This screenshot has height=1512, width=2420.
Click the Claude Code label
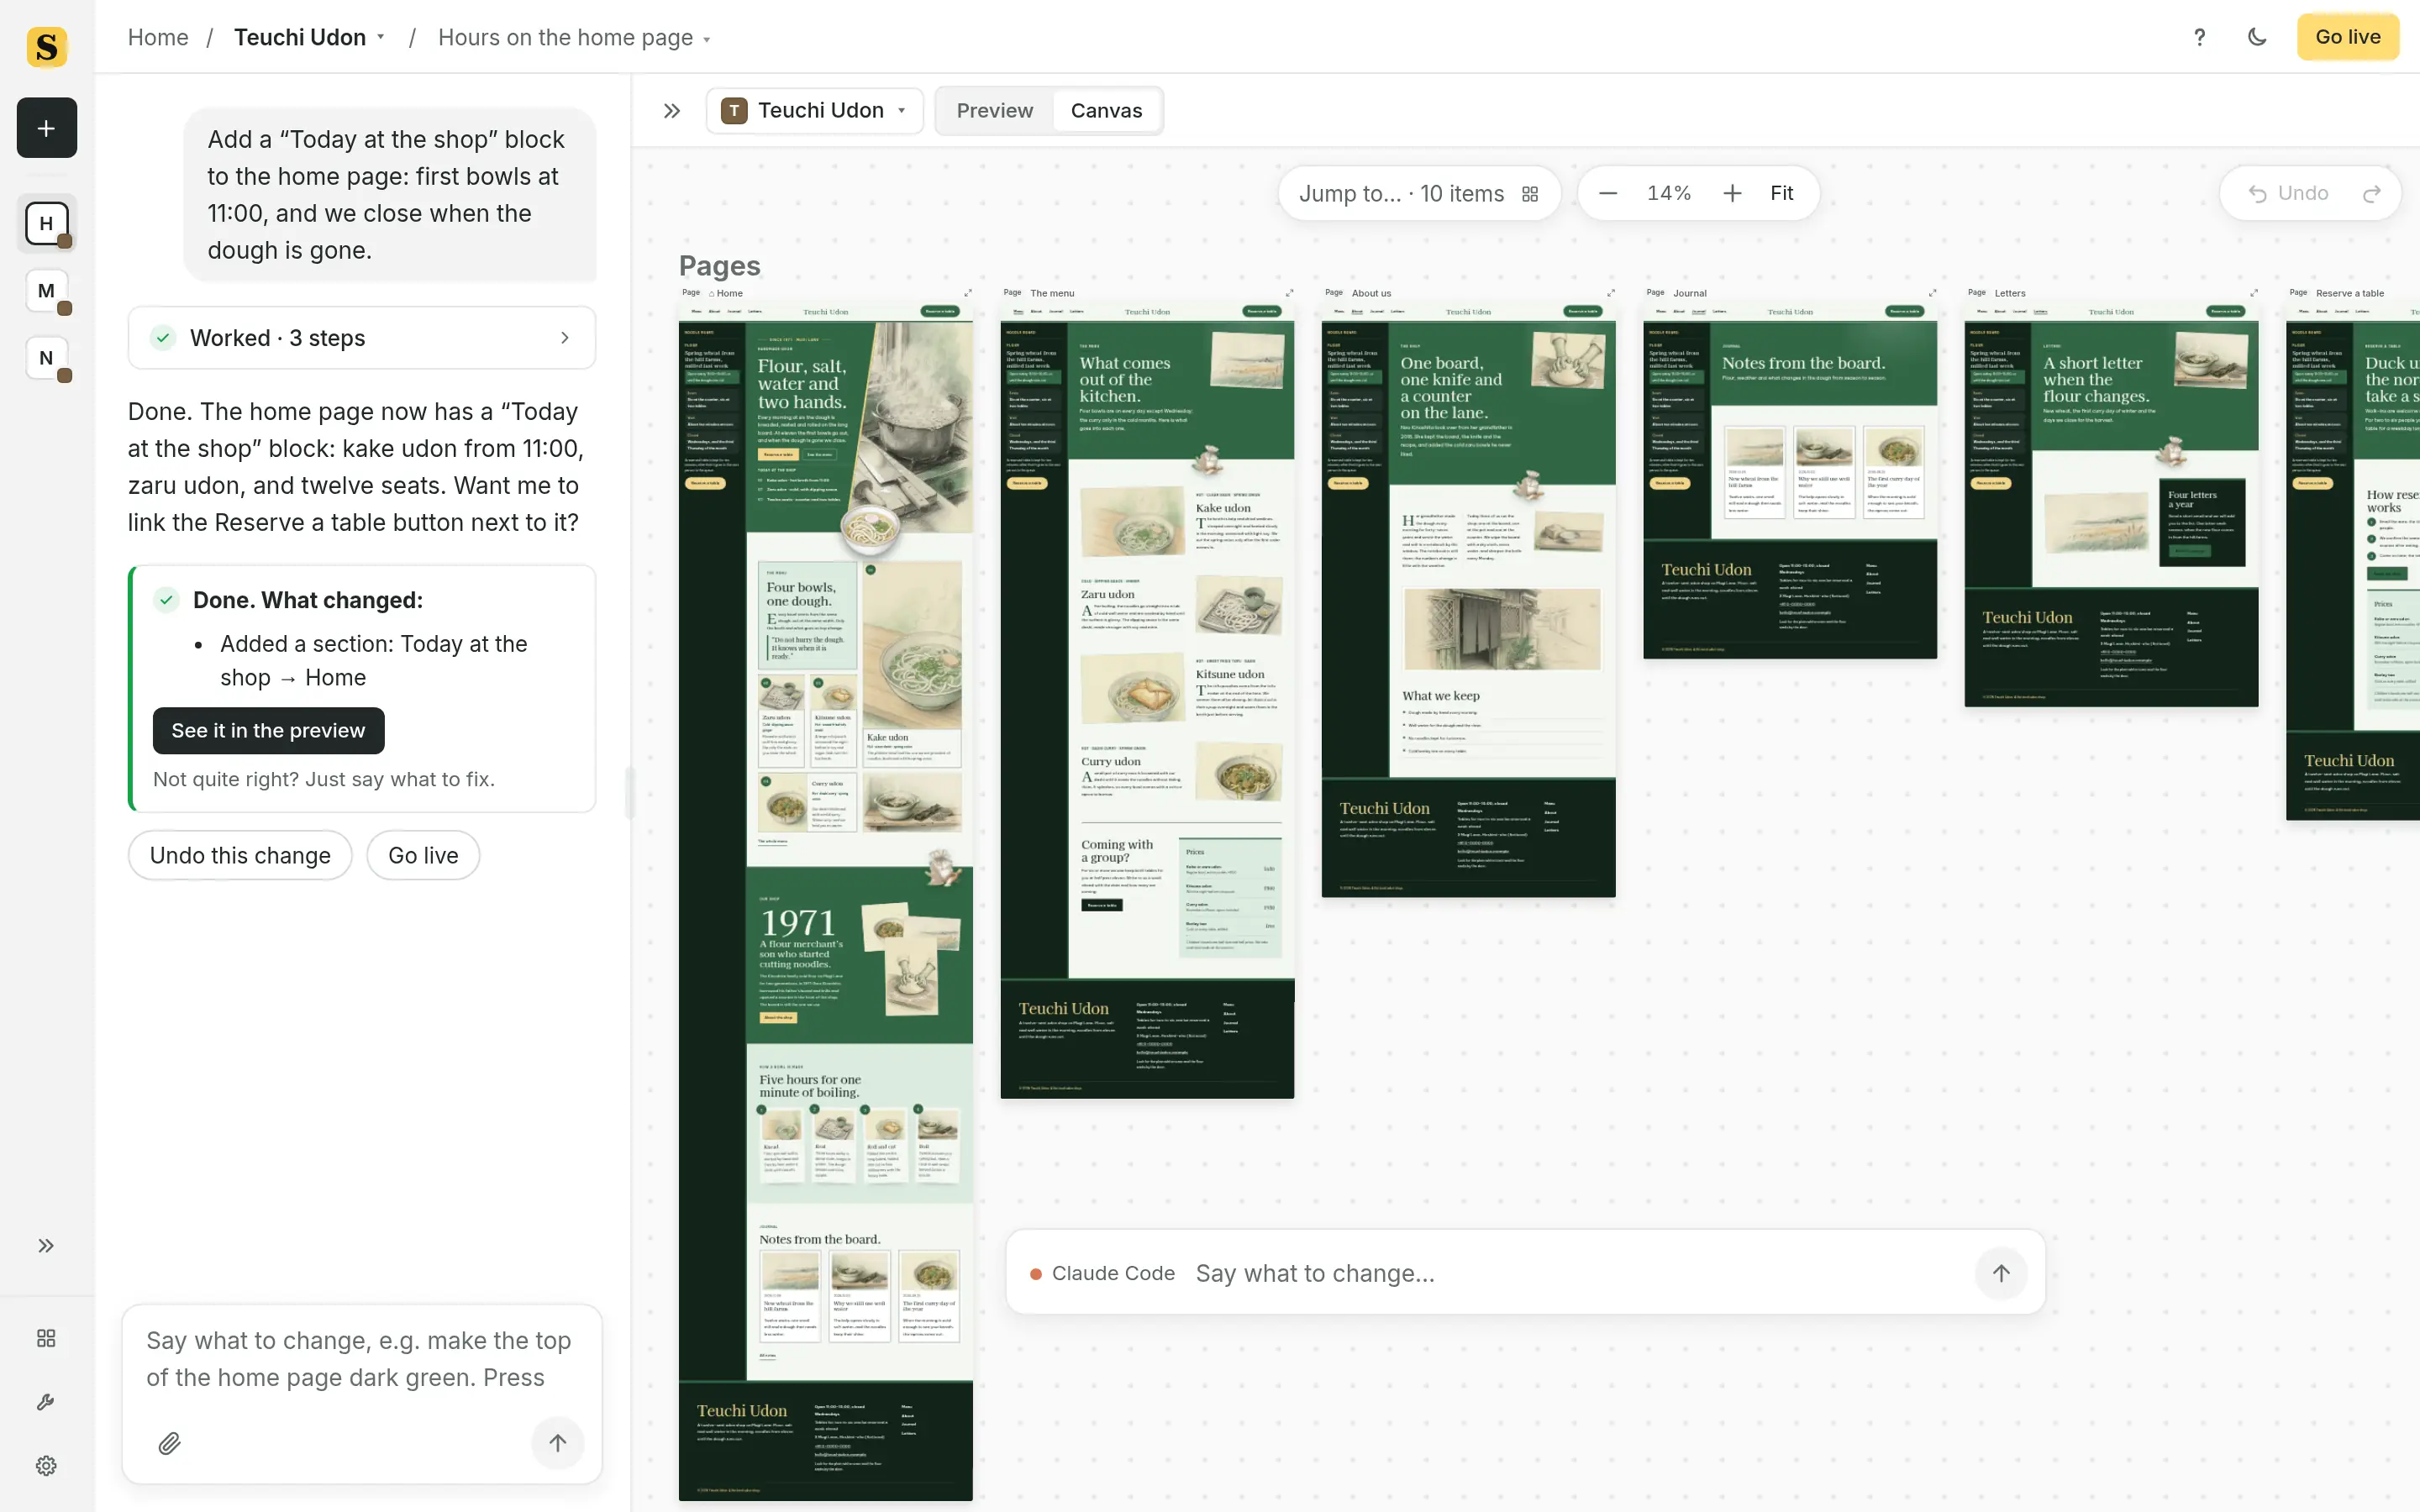pyautogui.click(x=1113, y=1273)
